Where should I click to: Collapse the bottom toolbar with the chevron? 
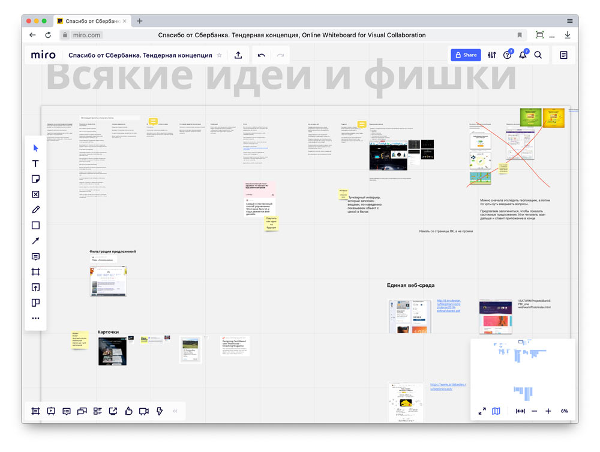coord(175,411)
